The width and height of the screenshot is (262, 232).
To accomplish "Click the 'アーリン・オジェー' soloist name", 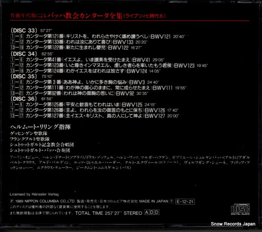I will [24, 158].
